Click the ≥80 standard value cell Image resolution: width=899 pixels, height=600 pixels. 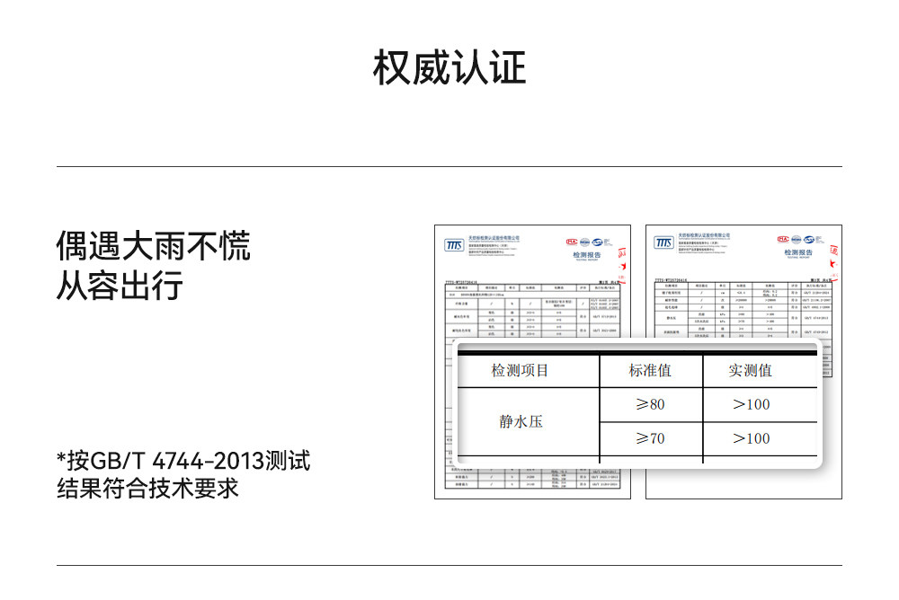650,404
